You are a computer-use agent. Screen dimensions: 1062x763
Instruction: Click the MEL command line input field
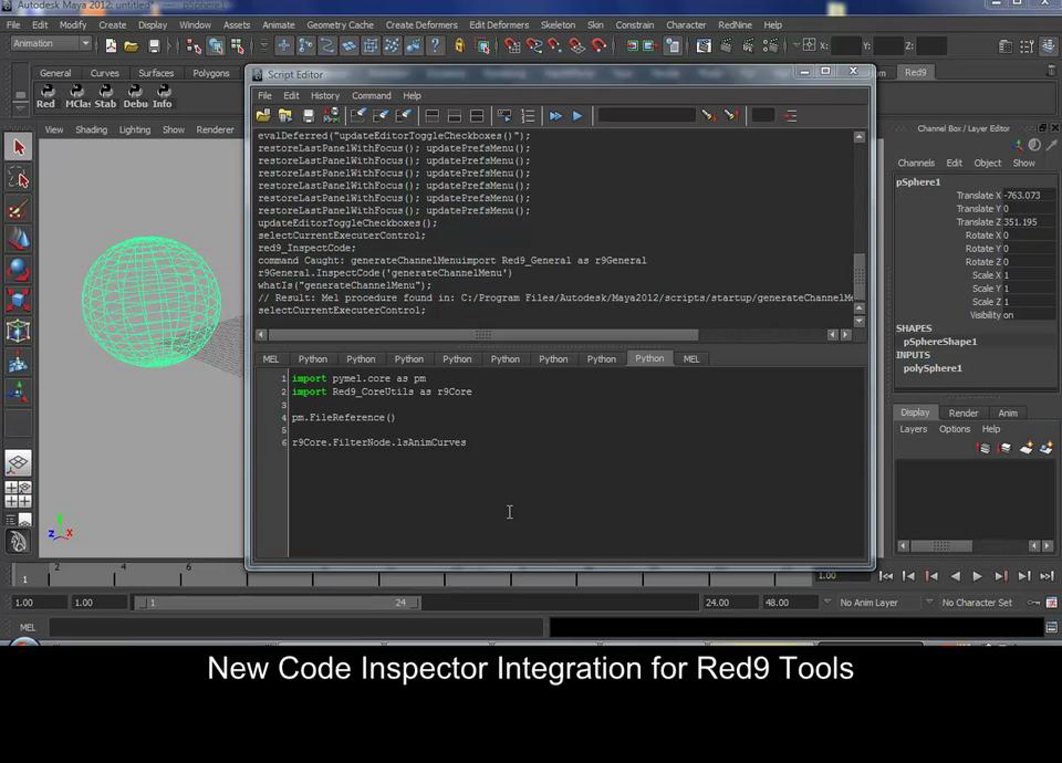pos(296,627)
